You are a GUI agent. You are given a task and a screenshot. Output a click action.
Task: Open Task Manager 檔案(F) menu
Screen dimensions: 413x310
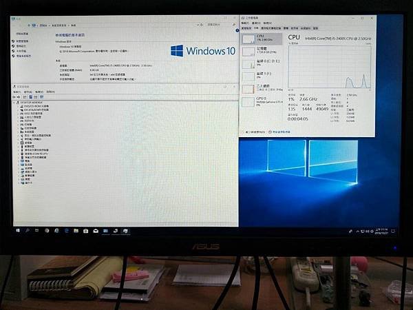(x=245, y=23)
